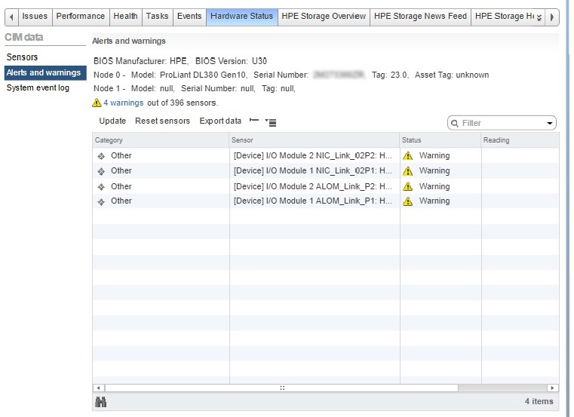Image resolution: width=574 pixels, height=417 pixels.
Task: Click the horizontal scrollbar thumb
Action: pyautogui.click(x=283, y=388)
